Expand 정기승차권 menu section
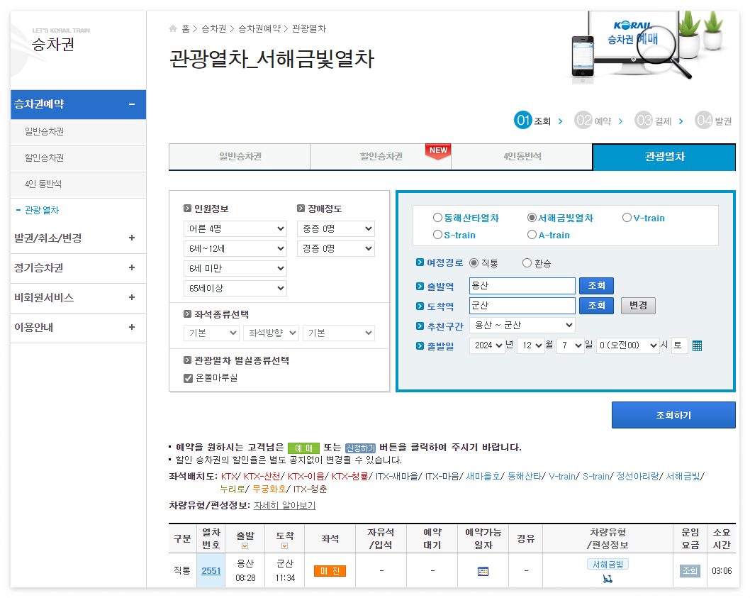Image resolution: width=750 pixels, height=598 pixels. pyautogui.click(x=132, y=267)
